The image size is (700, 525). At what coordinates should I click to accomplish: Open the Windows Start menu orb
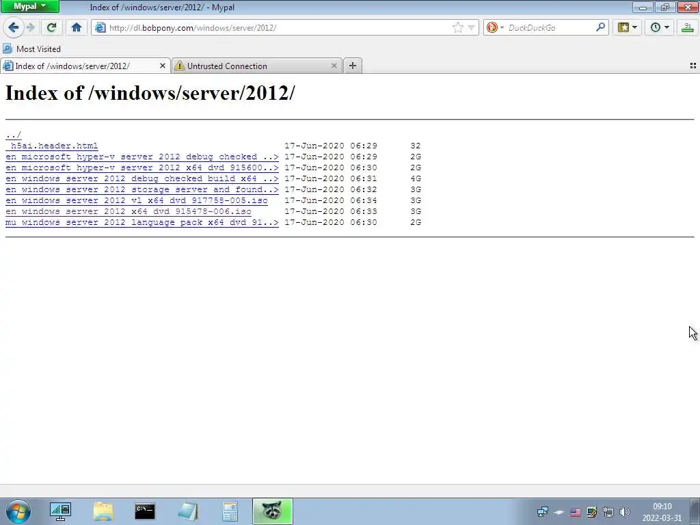(x=18, y=511)
